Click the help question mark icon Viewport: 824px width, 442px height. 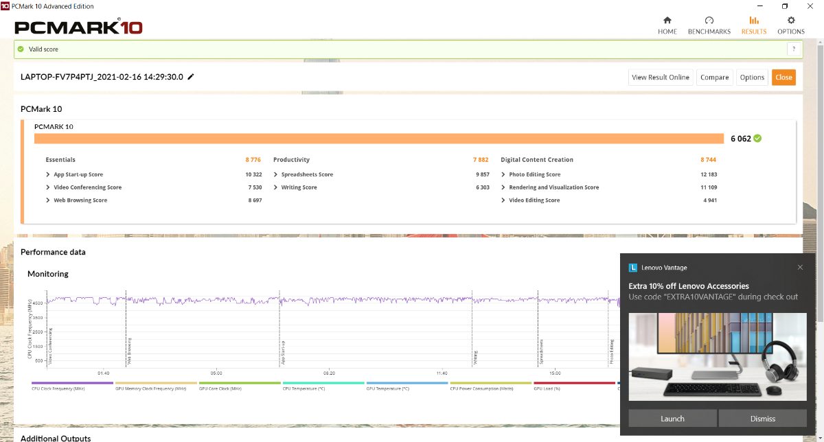click(794, 49)
